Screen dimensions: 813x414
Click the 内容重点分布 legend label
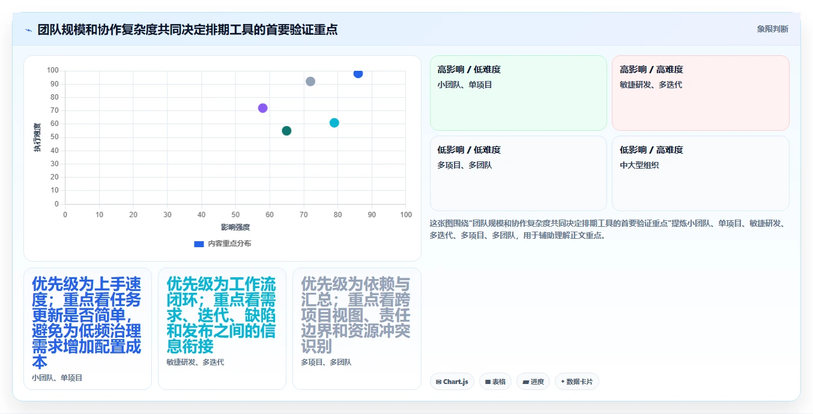(229, 244)
